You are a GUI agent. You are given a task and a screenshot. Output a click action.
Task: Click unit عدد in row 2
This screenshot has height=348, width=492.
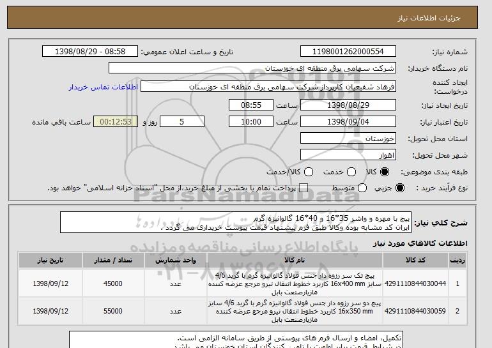click(176, 311)
